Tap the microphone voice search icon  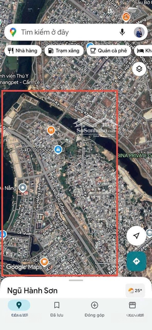click(x=122, y=32)
